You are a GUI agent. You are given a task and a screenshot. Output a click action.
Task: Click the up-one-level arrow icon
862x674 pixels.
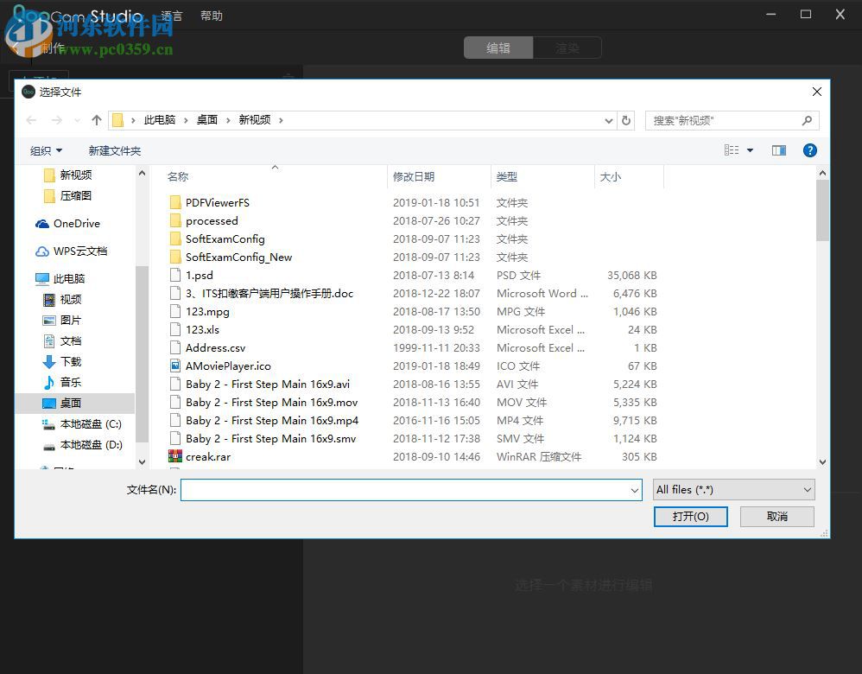(x=96, y=120)
